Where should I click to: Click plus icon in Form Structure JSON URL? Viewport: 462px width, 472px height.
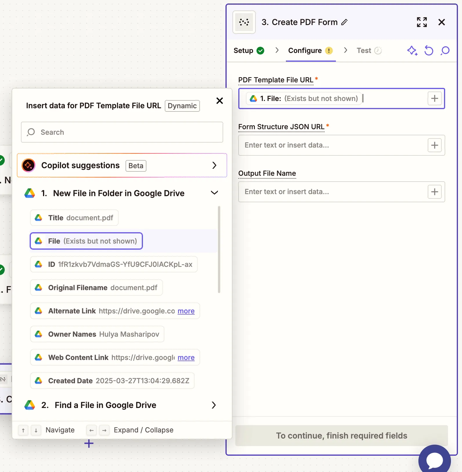(434, 145)
